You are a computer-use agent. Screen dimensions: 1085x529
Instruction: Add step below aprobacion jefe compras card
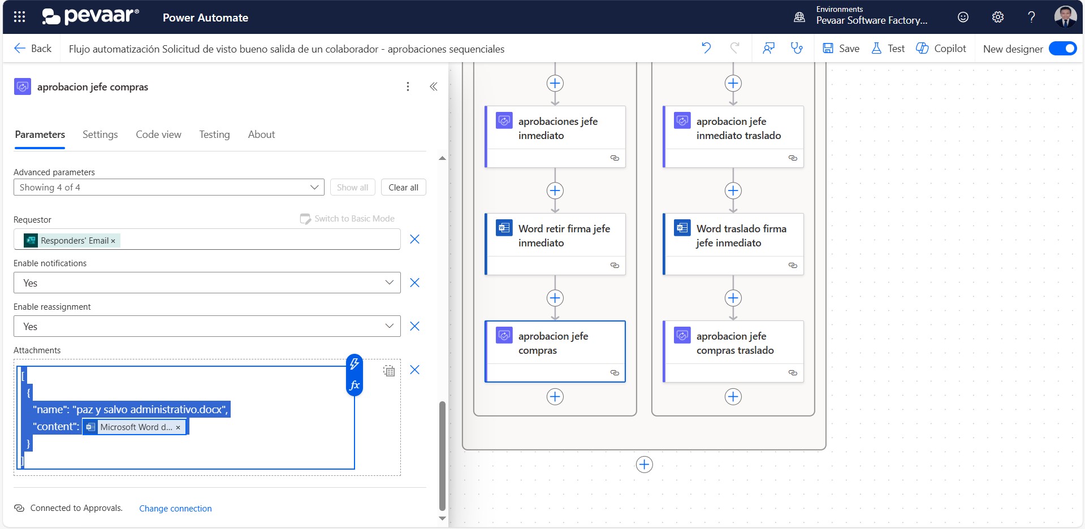[555, 397]
